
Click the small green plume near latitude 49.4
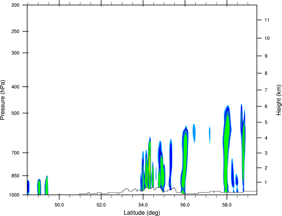46,185
